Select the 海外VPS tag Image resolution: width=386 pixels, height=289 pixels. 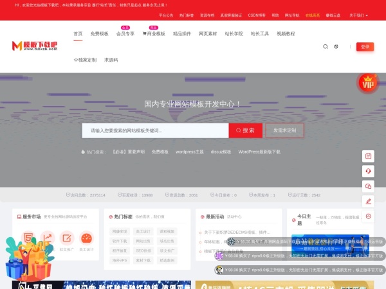pos(120,260)
